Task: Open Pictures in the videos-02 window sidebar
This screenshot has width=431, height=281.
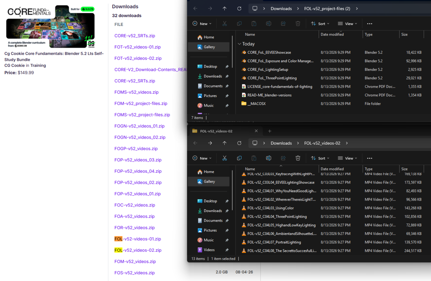Action: click(210, 231)
